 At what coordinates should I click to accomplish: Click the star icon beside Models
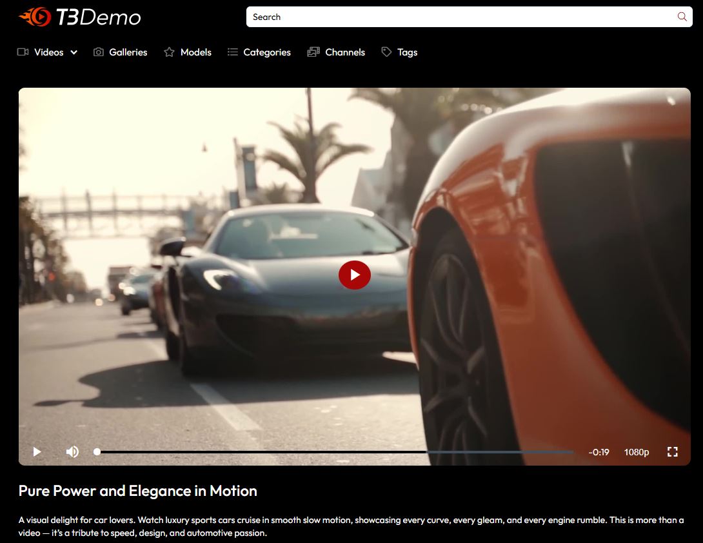point(169,52)
